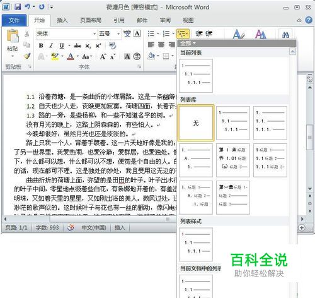Click the text effects A icon

[41, 56]
